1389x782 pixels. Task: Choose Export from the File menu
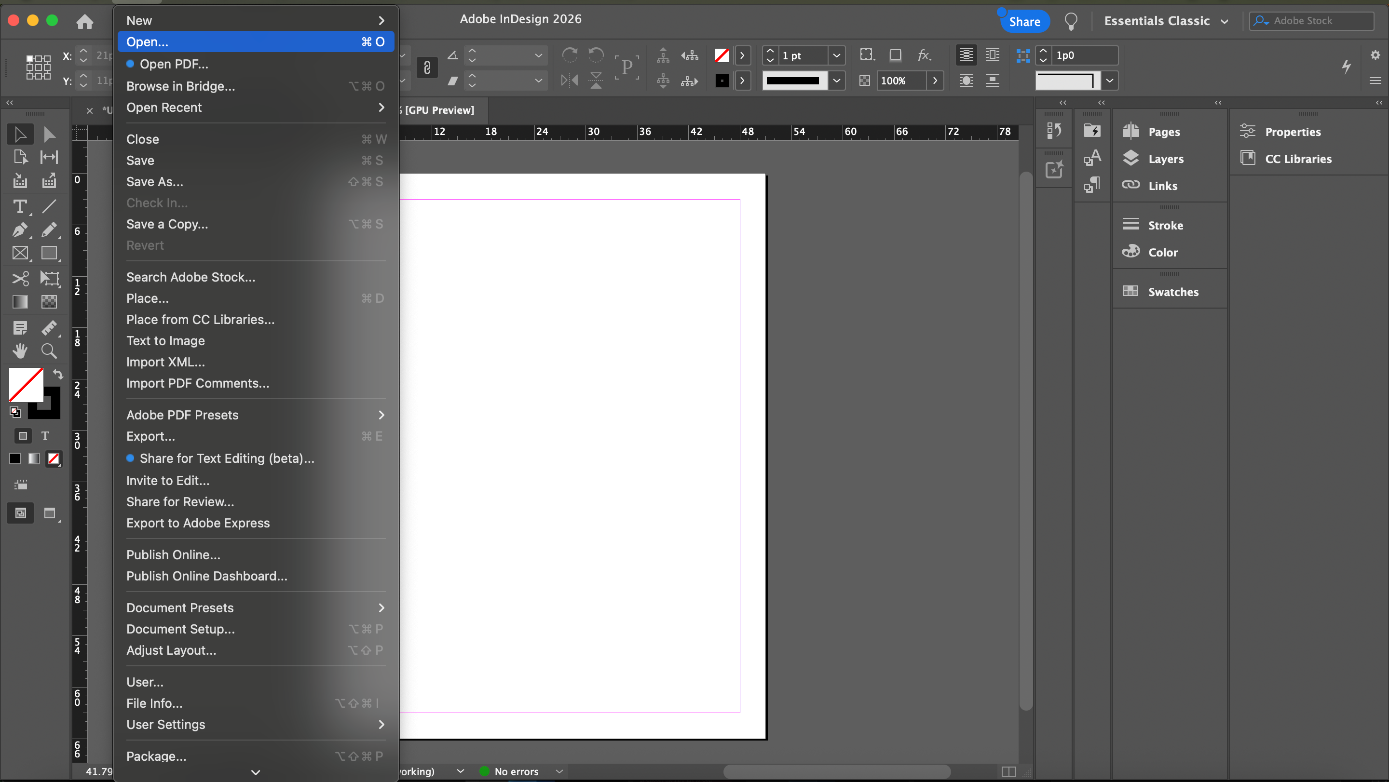coord(150,436)
